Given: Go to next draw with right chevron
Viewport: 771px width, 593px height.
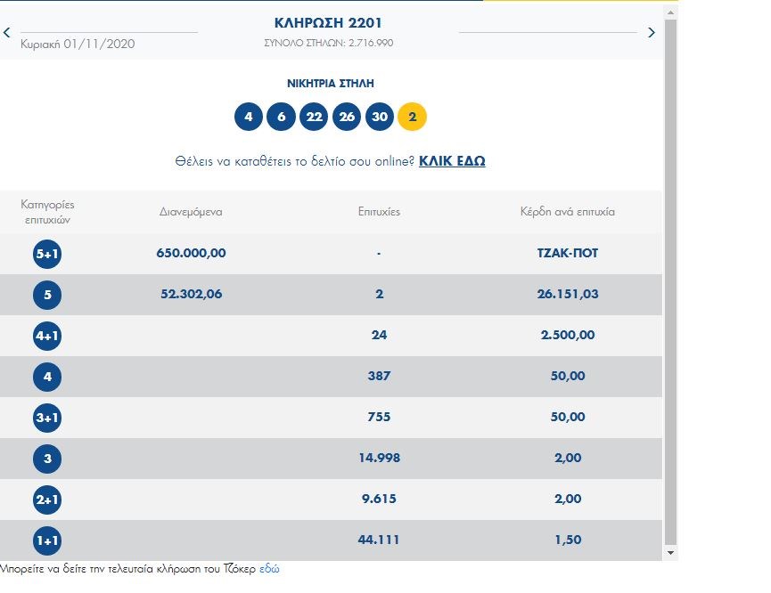Looking at the screenshot, I should 651,33.
